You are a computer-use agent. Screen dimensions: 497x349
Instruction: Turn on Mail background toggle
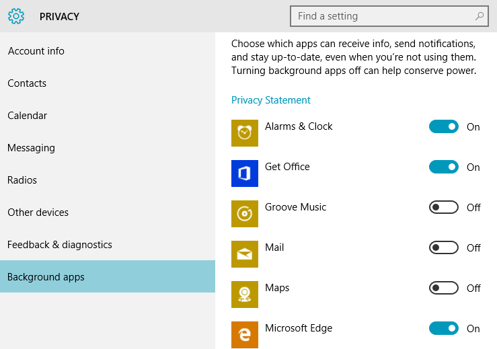coord(444,247)
